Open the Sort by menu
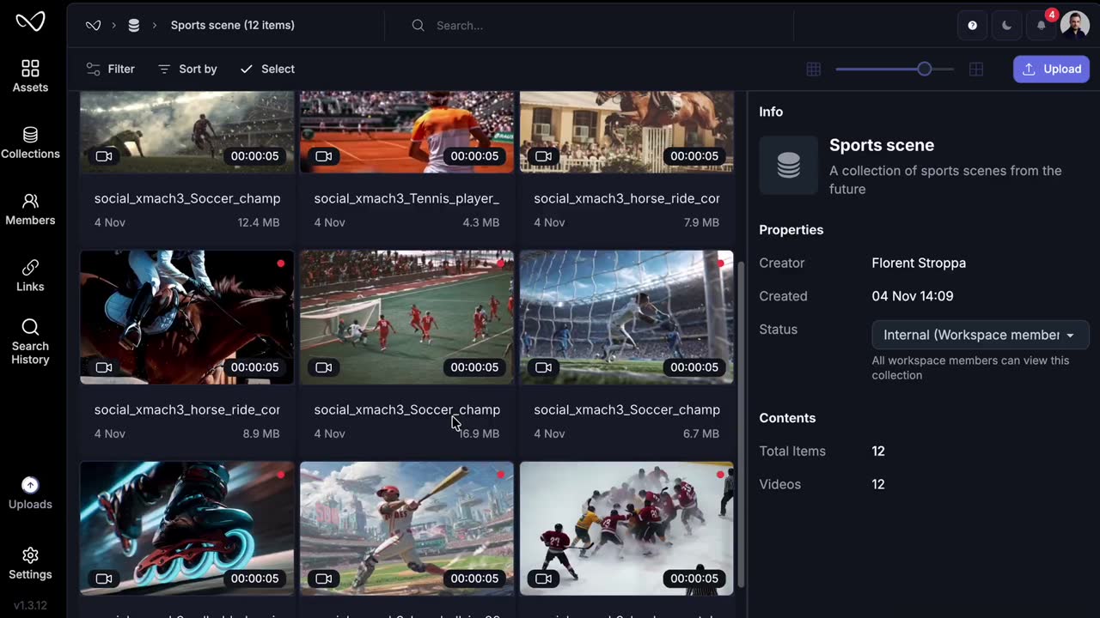This screenshot has height=618, width=1100. coord(187,69)
